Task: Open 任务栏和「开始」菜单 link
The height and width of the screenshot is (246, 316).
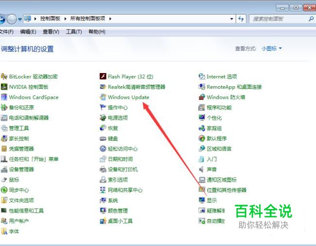Action: 34,159
